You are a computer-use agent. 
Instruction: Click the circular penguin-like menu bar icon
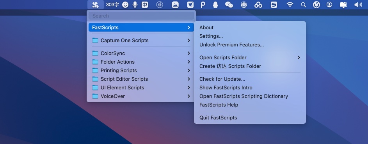(x=316, y=5)
